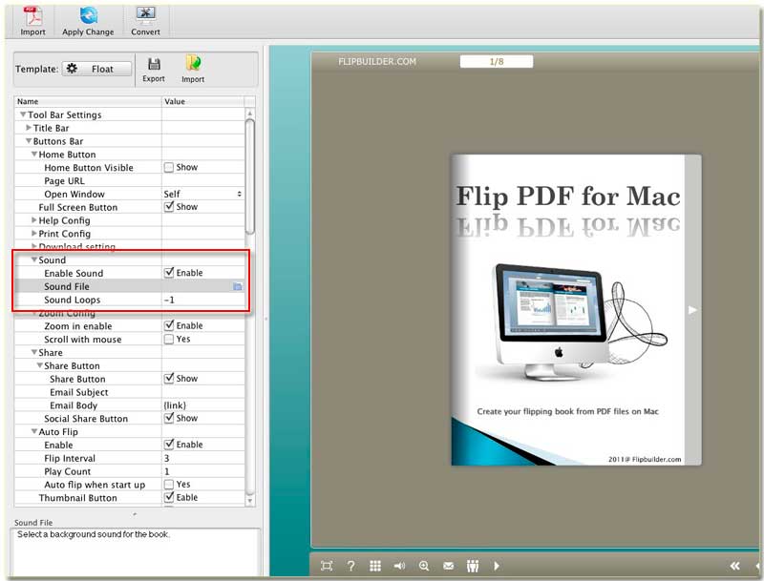
Task: Collapse the Sound node
Action: (34, 259)
